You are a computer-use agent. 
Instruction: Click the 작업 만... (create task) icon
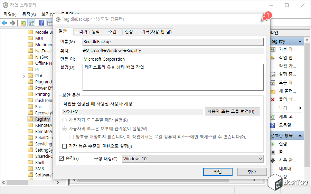click(x=273, y=58)
